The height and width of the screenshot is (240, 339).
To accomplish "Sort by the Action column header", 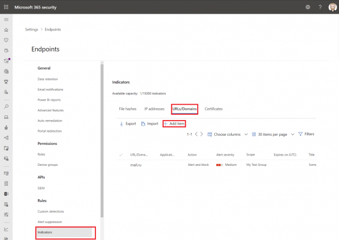I will [x=192, y=155].
